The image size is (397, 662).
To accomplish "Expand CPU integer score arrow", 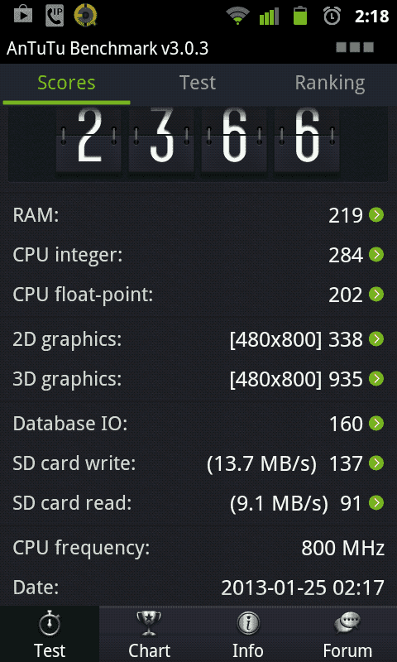I will [x=376, y=255].
